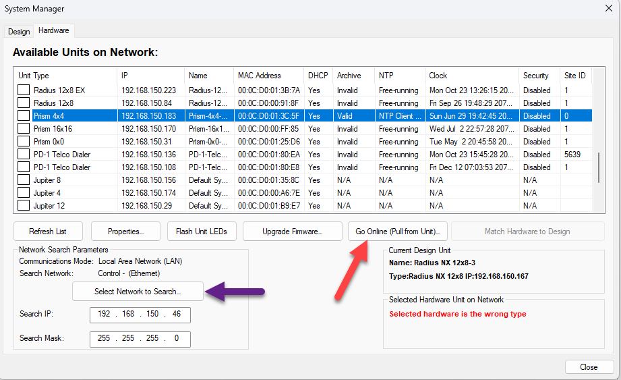The width and height of the screenshot is (621, 380).
Task: Click the Refresh List button
Action: [x=47, y=232]
